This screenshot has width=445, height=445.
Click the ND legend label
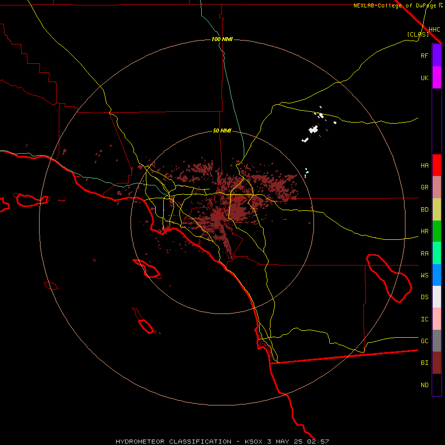point(424,385)
